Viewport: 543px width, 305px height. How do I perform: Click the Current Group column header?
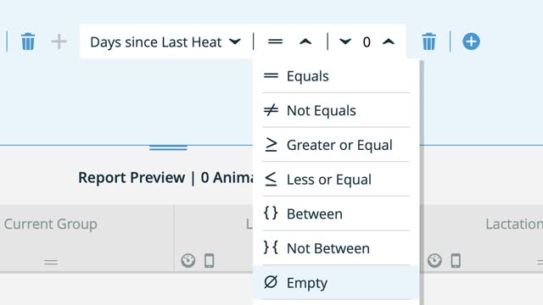pos(51,224)
